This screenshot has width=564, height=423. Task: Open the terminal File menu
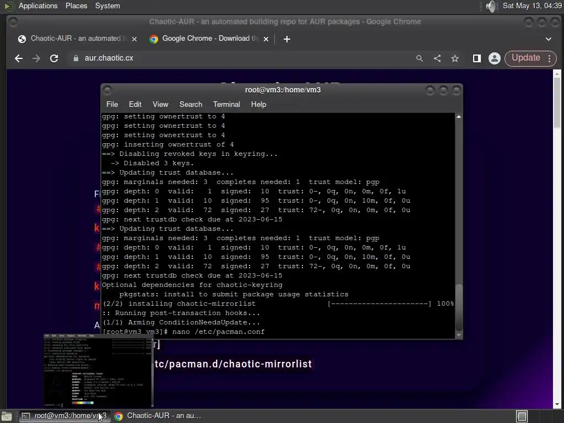click(112, 104)
